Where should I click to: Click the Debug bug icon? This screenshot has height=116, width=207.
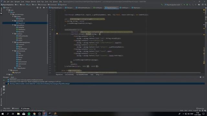[x=187, y=5]
